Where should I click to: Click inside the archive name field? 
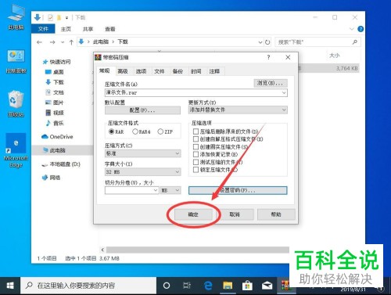[x=193, y=92]
